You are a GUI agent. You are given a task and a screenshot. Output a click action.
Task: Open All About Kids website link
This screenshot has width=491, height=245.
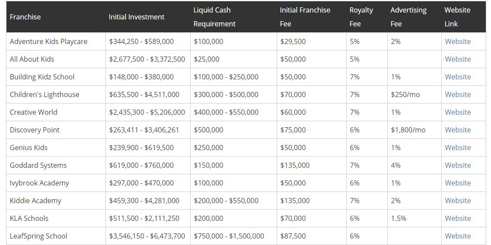458,59
